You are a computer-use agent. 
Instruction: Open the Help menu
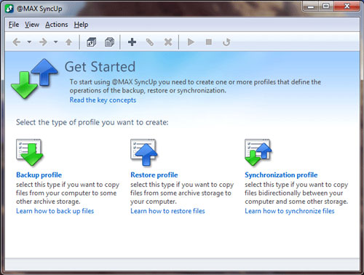tap(81, 25)
